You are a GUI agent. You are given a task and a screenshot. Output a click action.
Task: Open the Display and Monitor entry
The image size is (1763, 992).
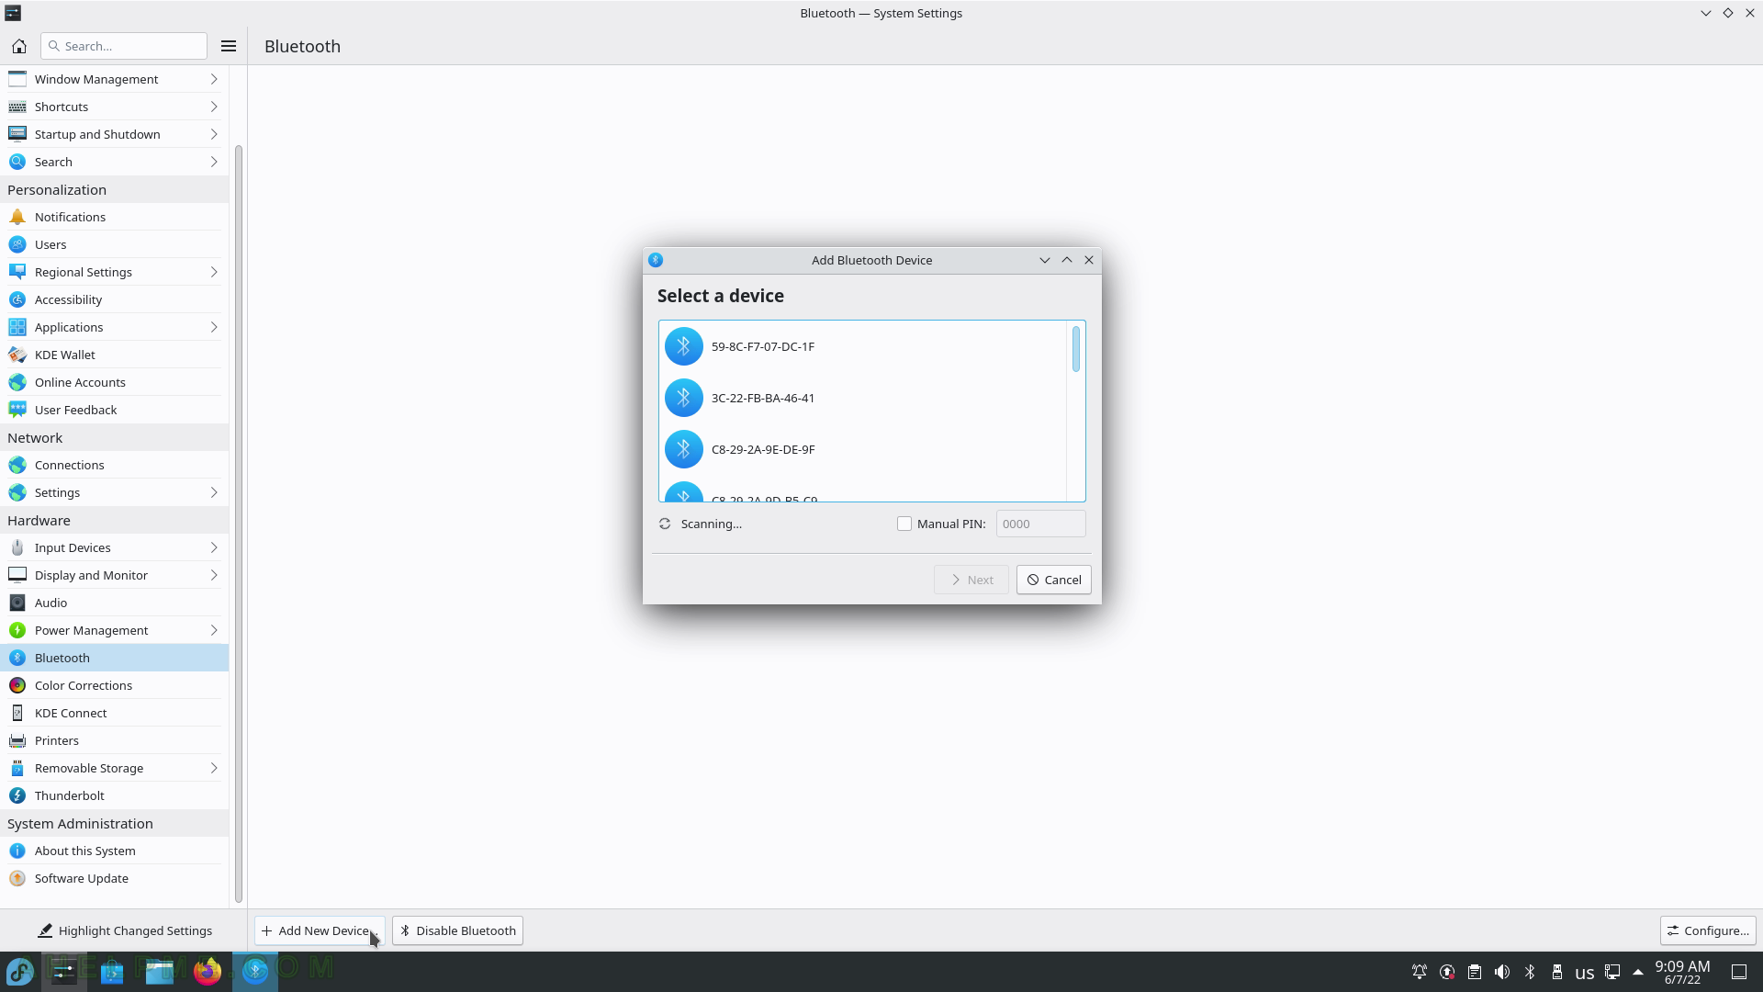(x=114, y=575)
